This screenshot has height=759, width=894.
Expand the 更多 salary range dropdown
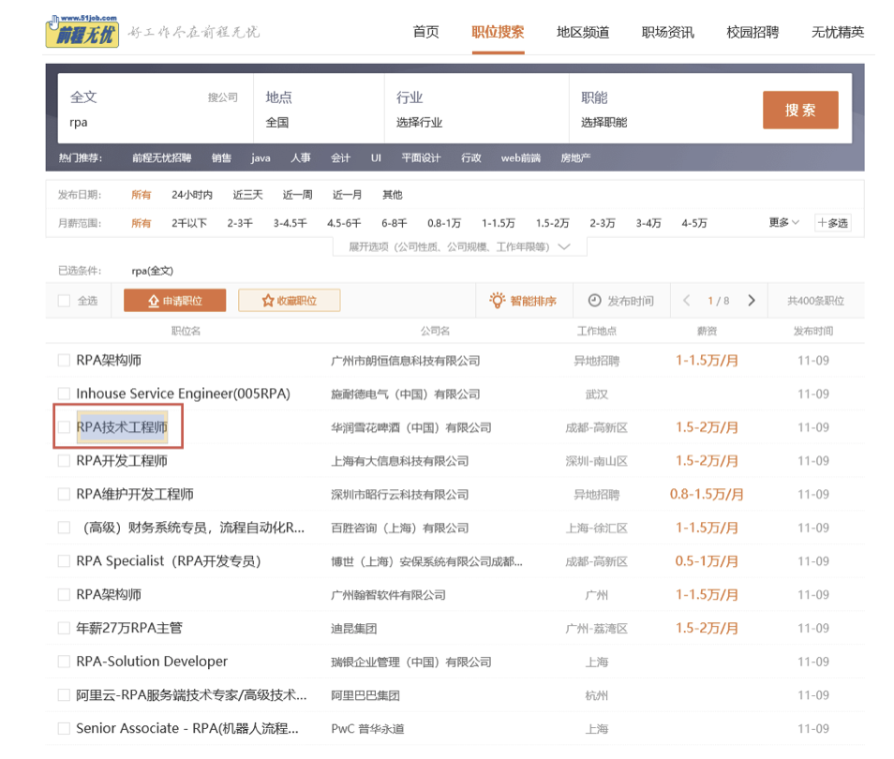coord(784,222)
